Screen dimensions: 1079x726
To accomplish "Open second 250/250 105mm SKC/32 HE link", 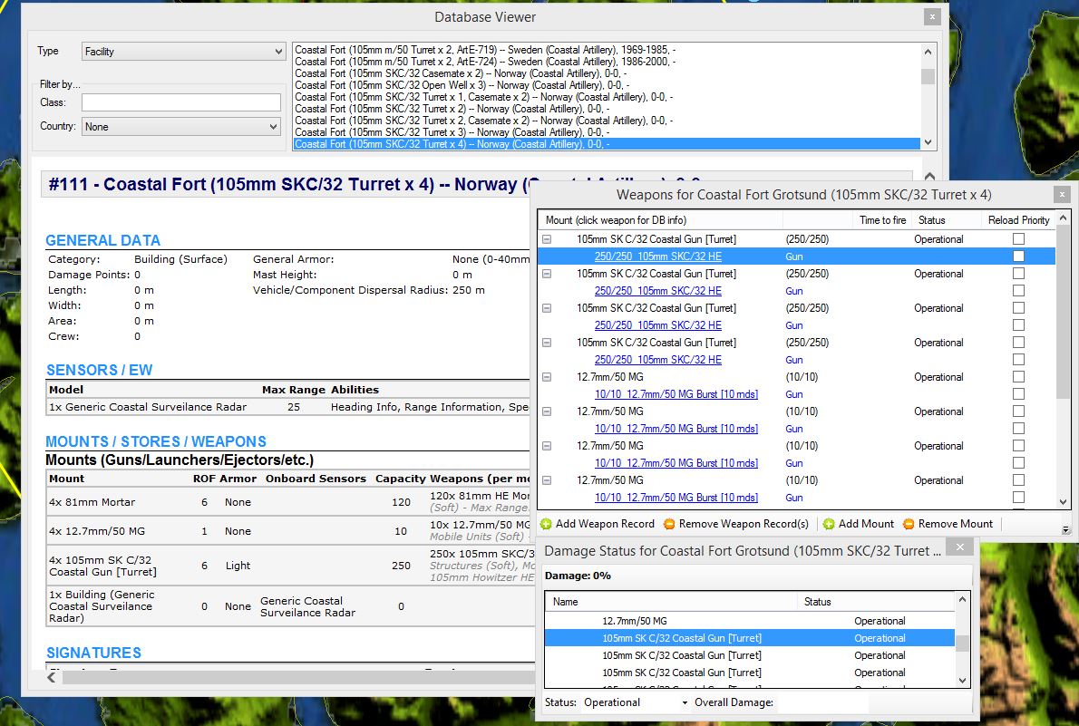I will 658,291.
